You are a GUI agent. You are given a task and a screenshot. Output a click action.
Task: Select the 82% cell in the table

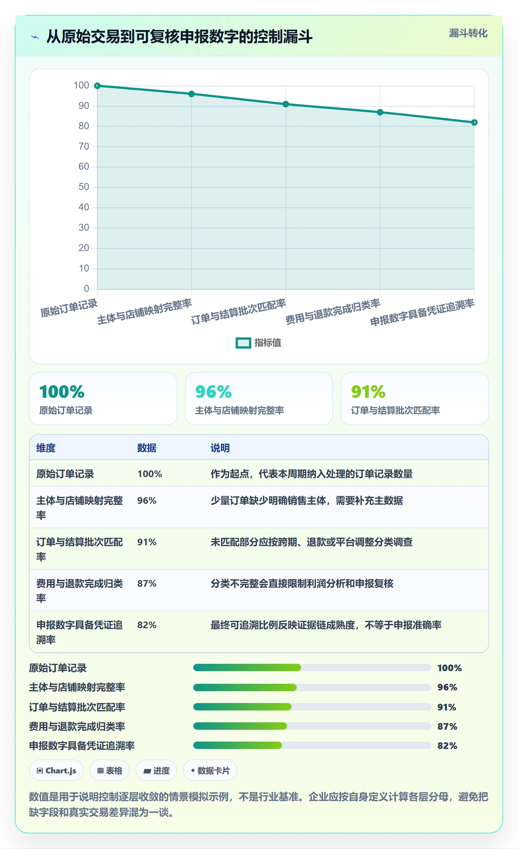click(x=147, y=625)
